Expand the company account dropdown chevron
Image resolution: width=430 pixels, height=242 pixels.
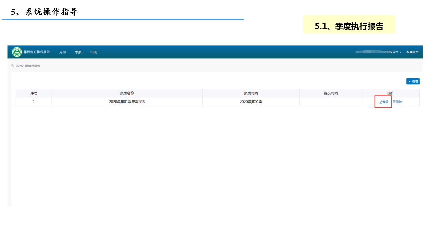pyautogui.click(x=401, y=52)
